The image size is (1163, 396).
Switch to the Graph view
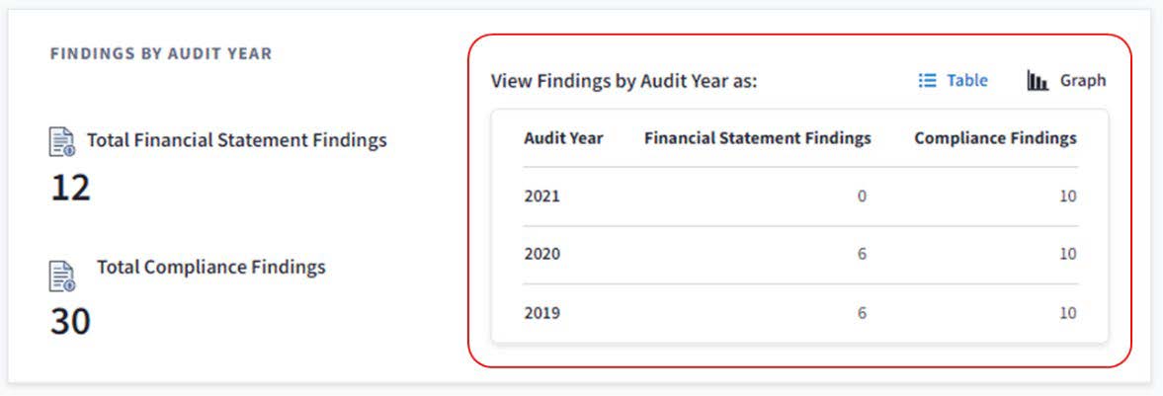tap(1082, 81)
